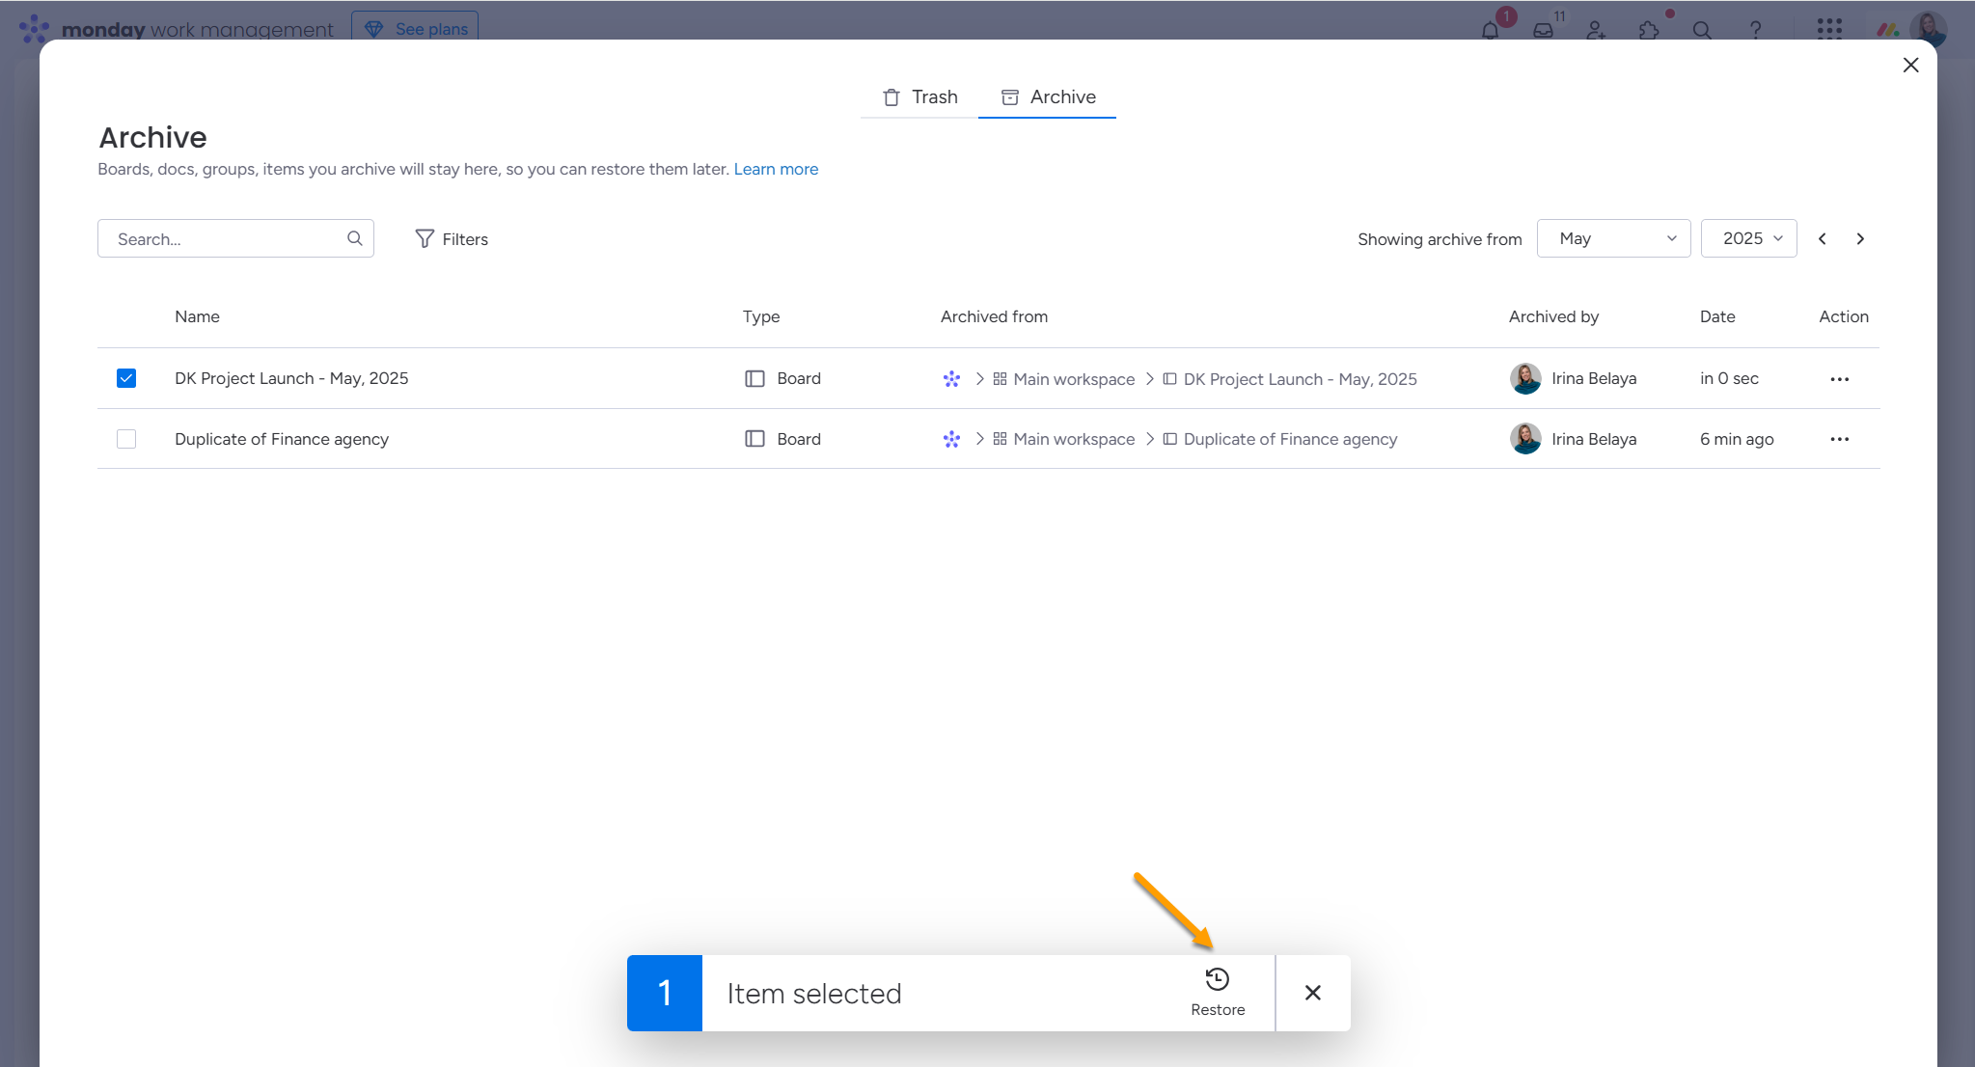The image size is (1975, 1067).
Task: Click the Restore button in selection bar
Action: [x=1218, y=993]
